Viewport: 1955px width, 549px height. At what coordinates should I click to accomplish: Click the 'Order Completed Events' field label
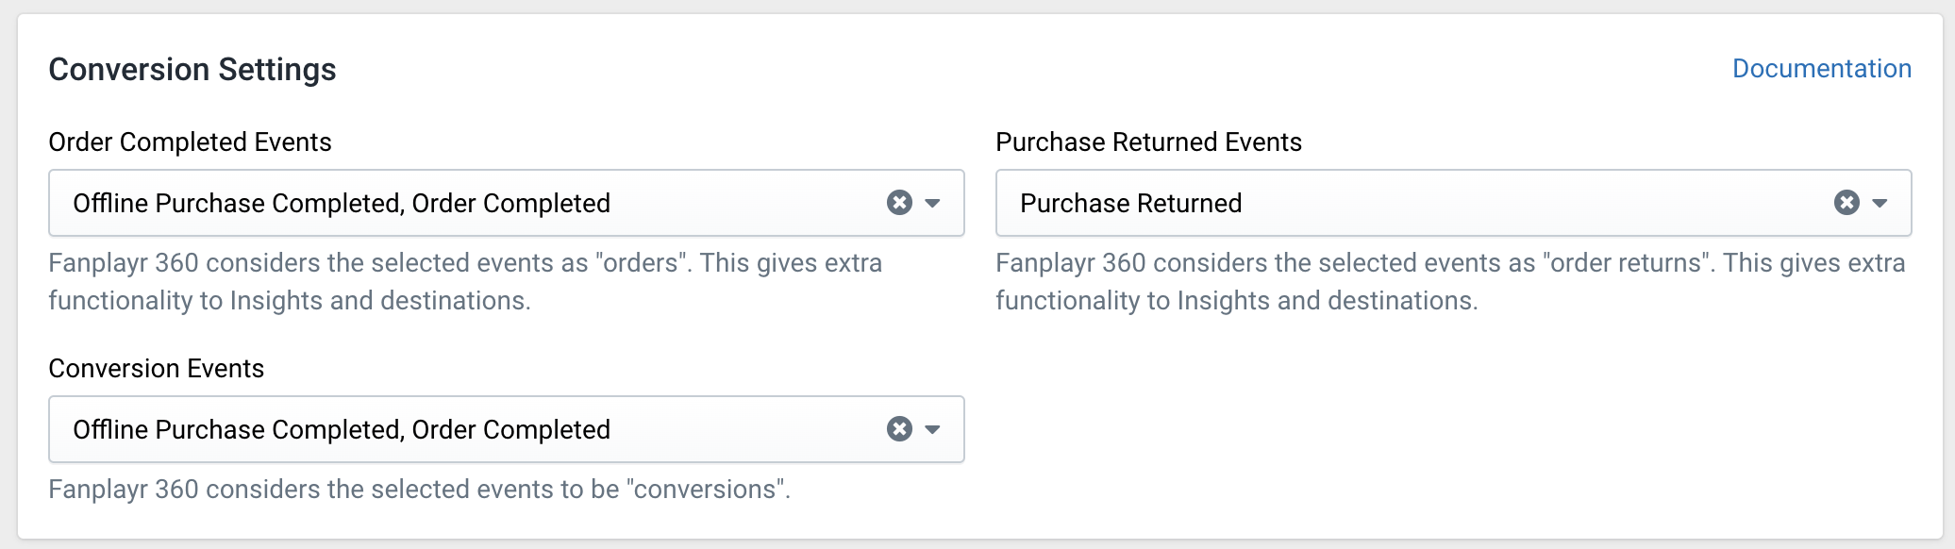coord(191,141)
